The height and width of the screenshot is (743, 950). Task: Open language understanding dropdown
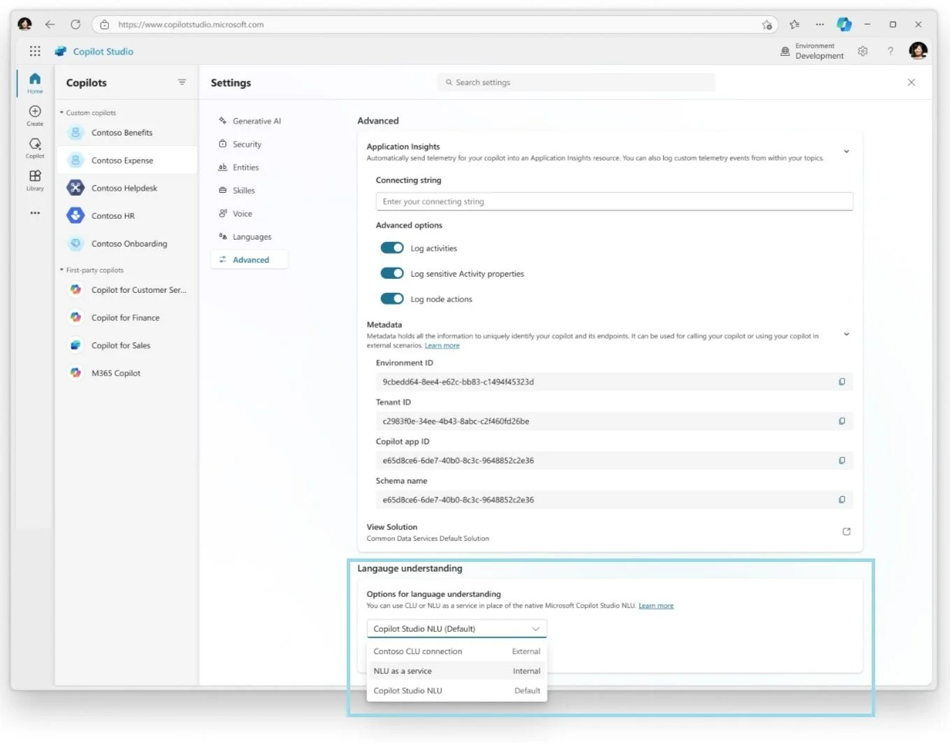click(457, 629)
